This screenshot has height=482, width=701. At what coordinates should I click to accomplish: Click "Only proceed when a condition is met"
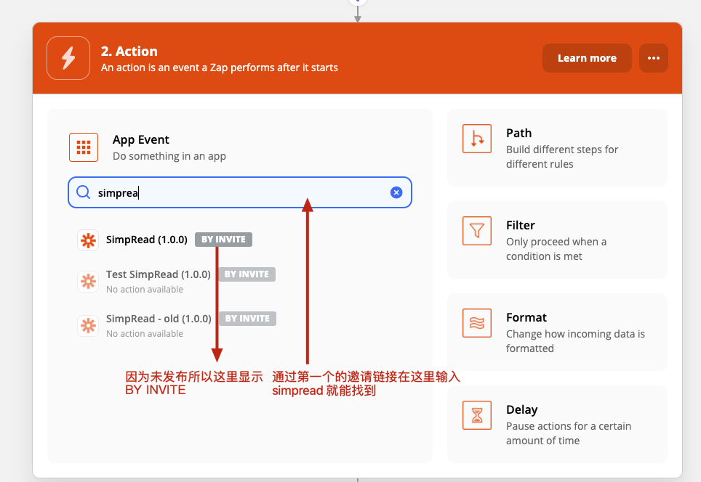(556, 248)
